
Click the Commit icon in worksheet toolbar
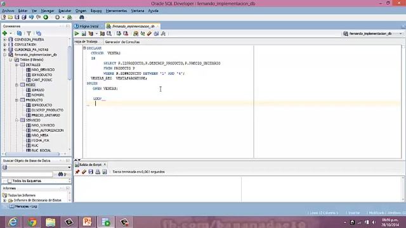coord(119,34)
